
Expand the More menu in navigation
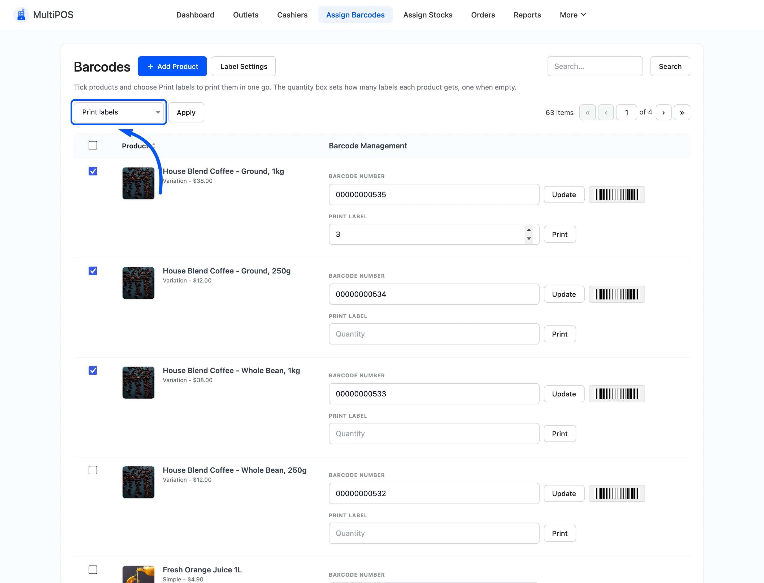572,15
